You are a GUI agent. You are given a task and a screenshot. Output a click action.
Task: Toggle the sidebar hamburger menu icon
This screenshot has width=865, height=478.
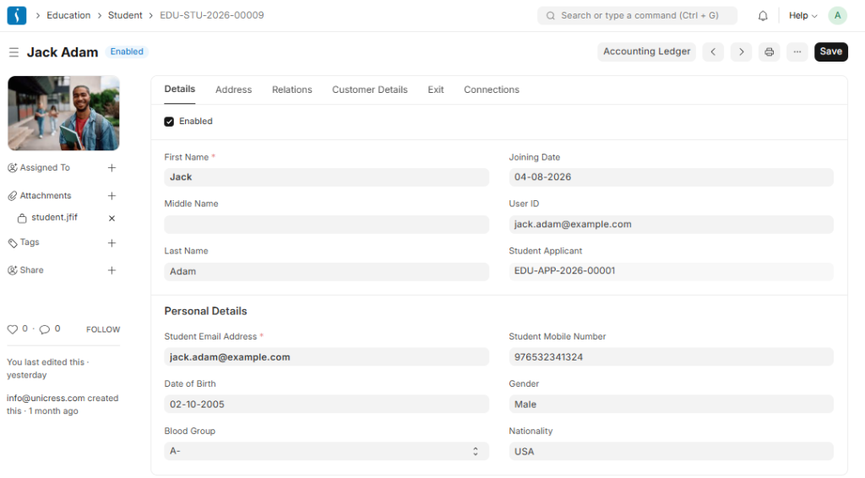click(x=14, y=52)
